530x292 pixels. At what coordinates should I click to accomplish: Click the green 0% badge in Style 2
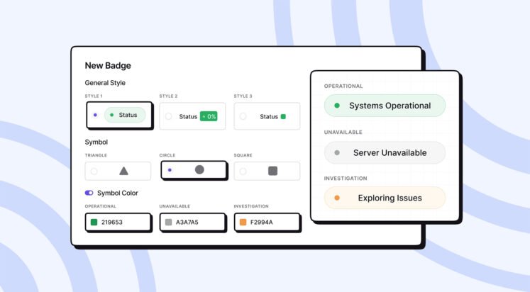(209, 116)
